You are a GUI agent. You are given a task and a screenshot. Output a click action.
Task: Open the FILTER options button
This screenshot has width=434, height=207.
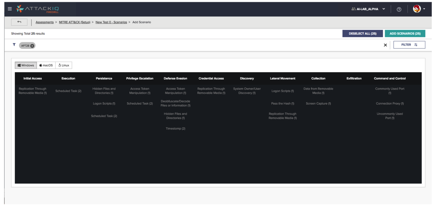(x=409, y=45)
